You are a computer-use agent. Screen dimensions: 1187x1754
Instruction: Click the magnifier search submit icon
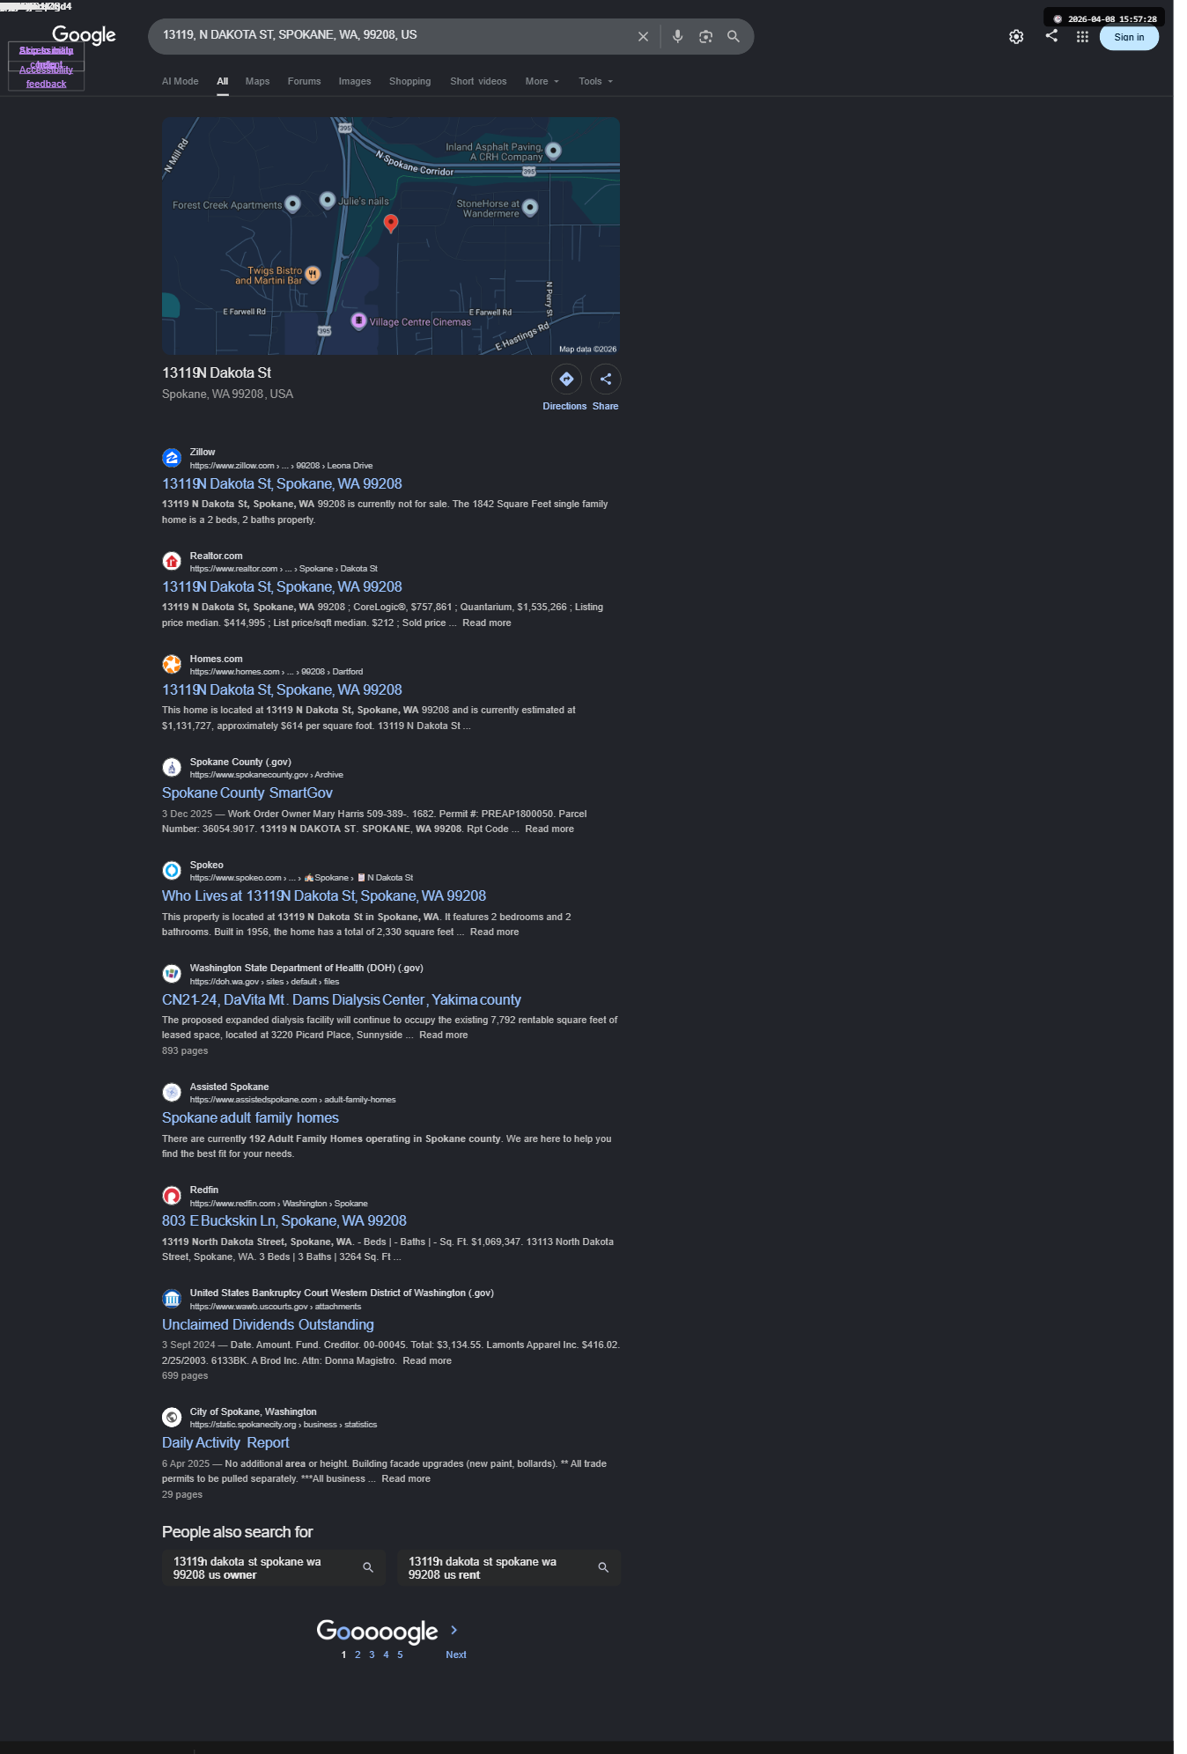pyautogui.click(x=734, y=37)
